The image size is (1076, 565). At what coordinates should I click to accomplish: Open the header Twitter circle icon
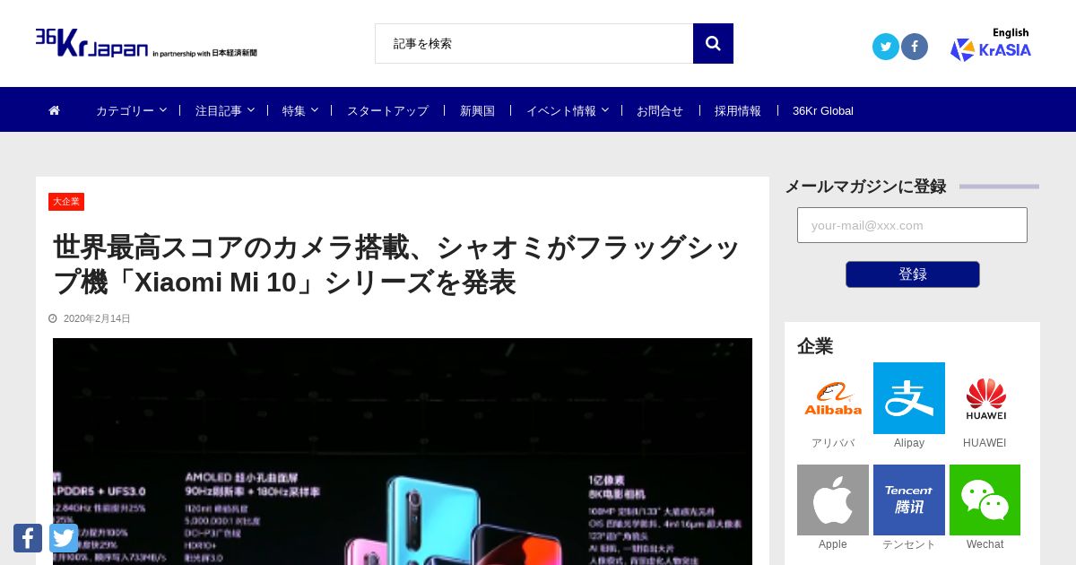point(886,47)
